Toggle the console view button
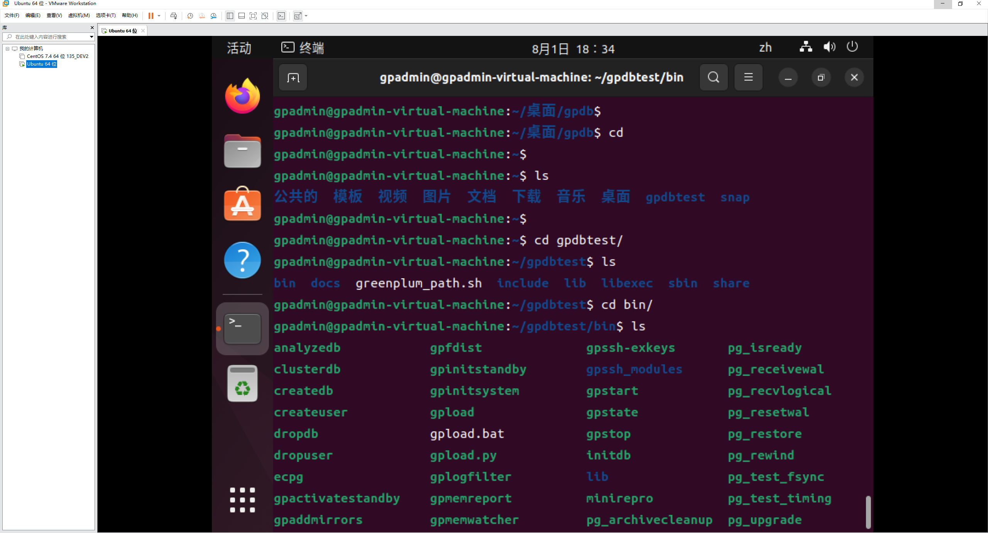988x533 pixels. (x=282, y=16)
